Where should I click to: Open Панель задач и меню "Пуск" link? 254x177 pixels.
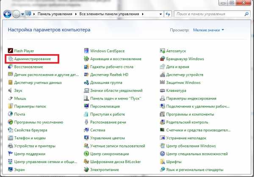[x=116, y=98]
